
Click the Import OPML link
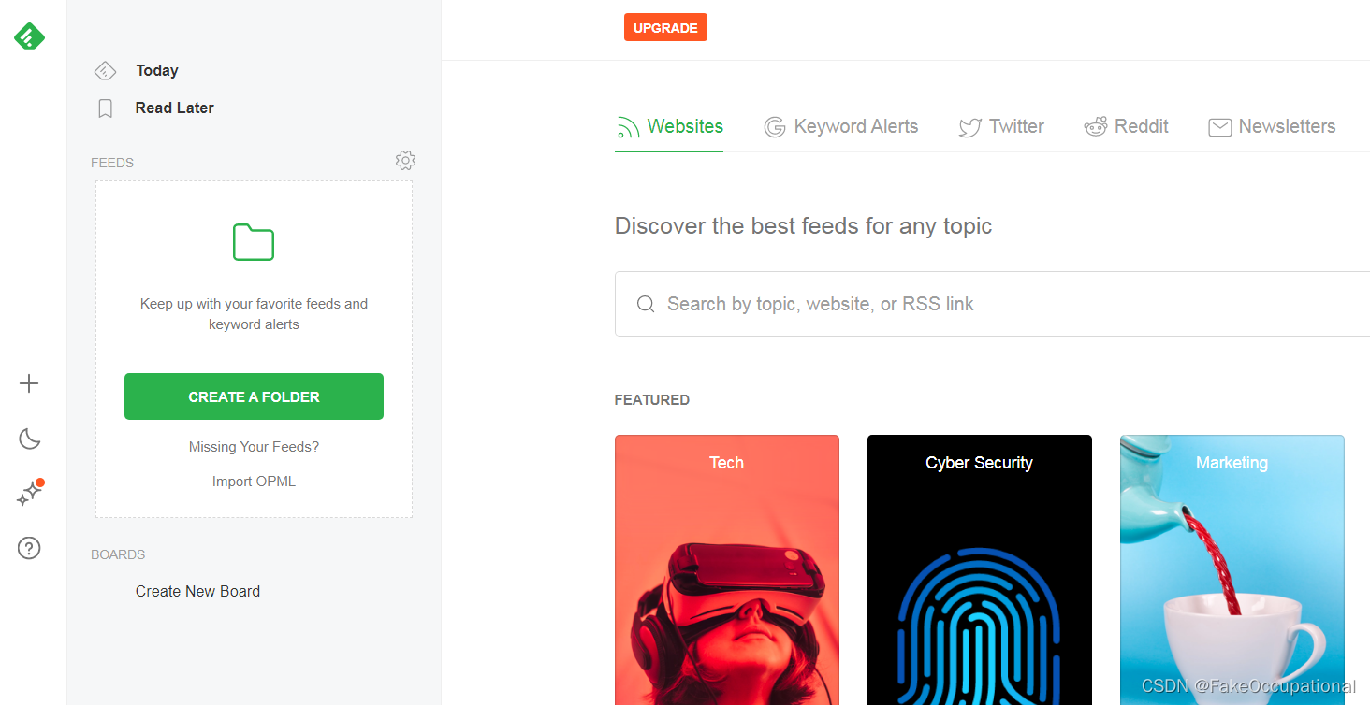254,482
